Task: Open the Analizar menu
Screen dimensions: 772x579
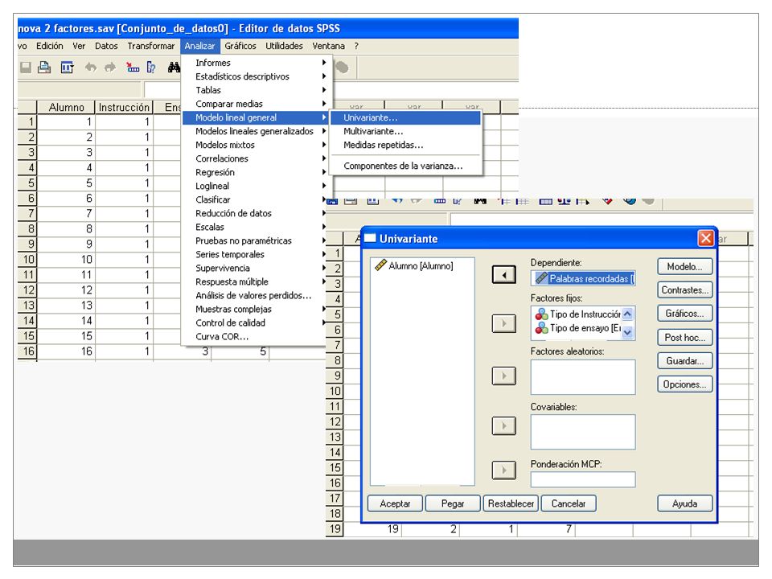Action: coord(199,46)
